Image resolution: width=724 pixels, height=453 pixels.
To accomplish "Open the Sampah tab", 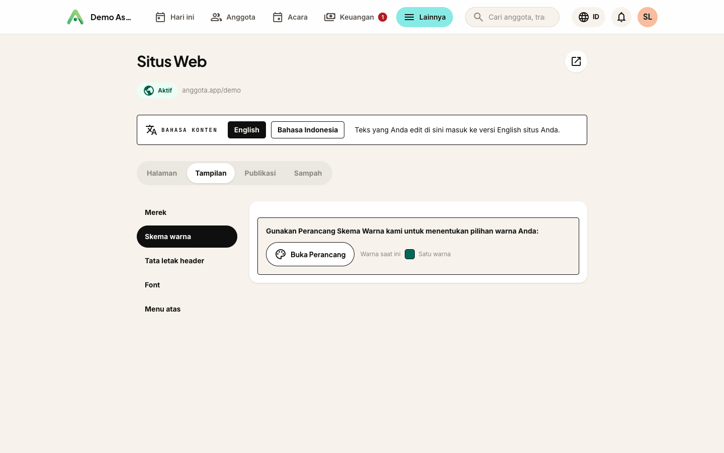I will click(308, 173).
